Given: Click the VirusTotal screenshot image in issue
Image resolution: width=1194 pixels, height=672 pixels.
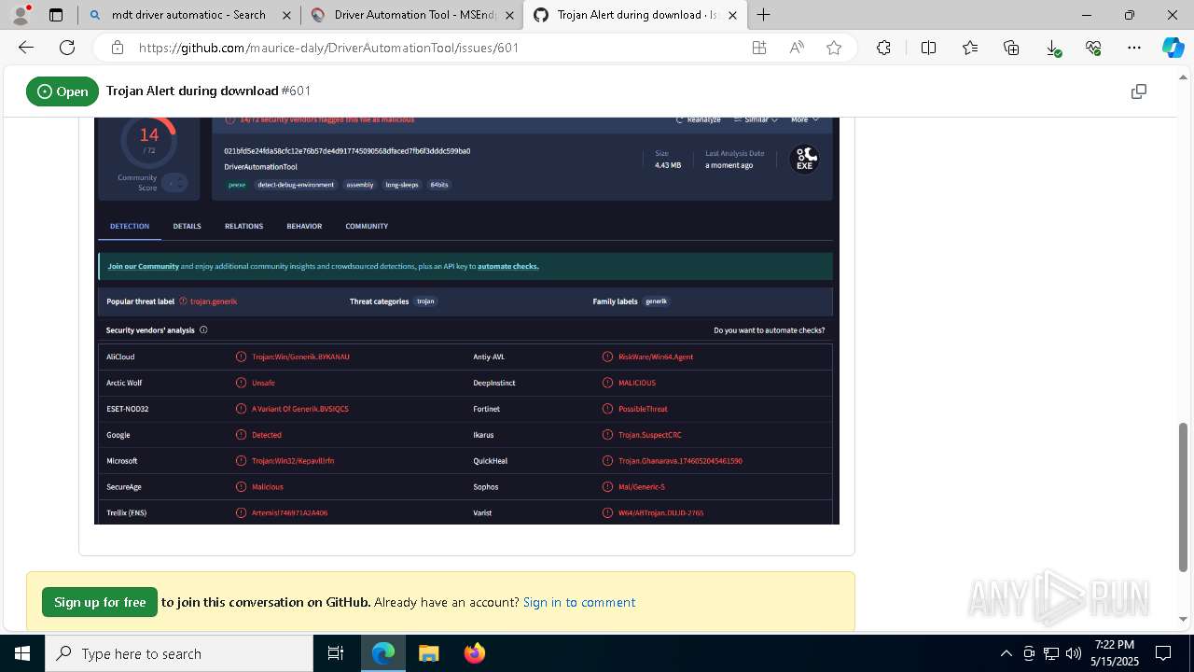Looking at the screenshot, I should point(466,321).
